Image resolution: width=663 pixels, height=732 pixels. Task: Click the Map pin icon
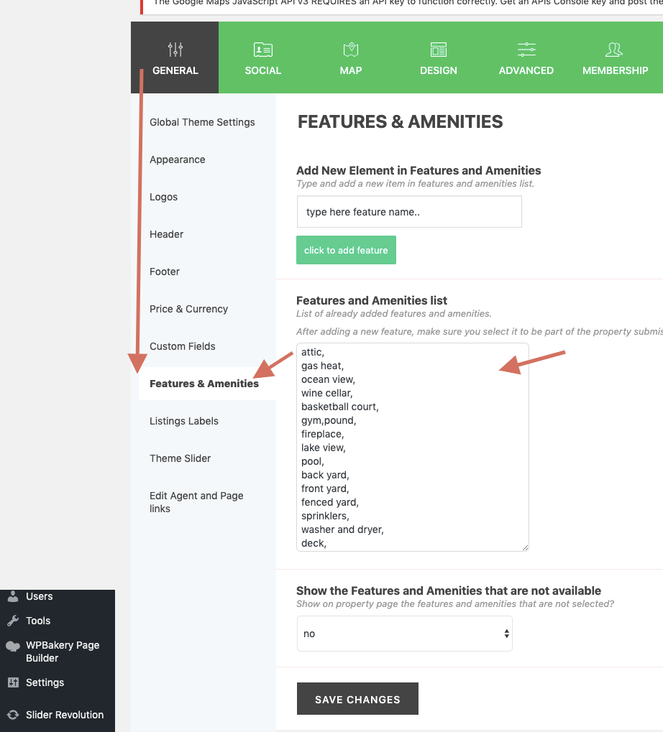pyautogui.click(x=351, y=50)
